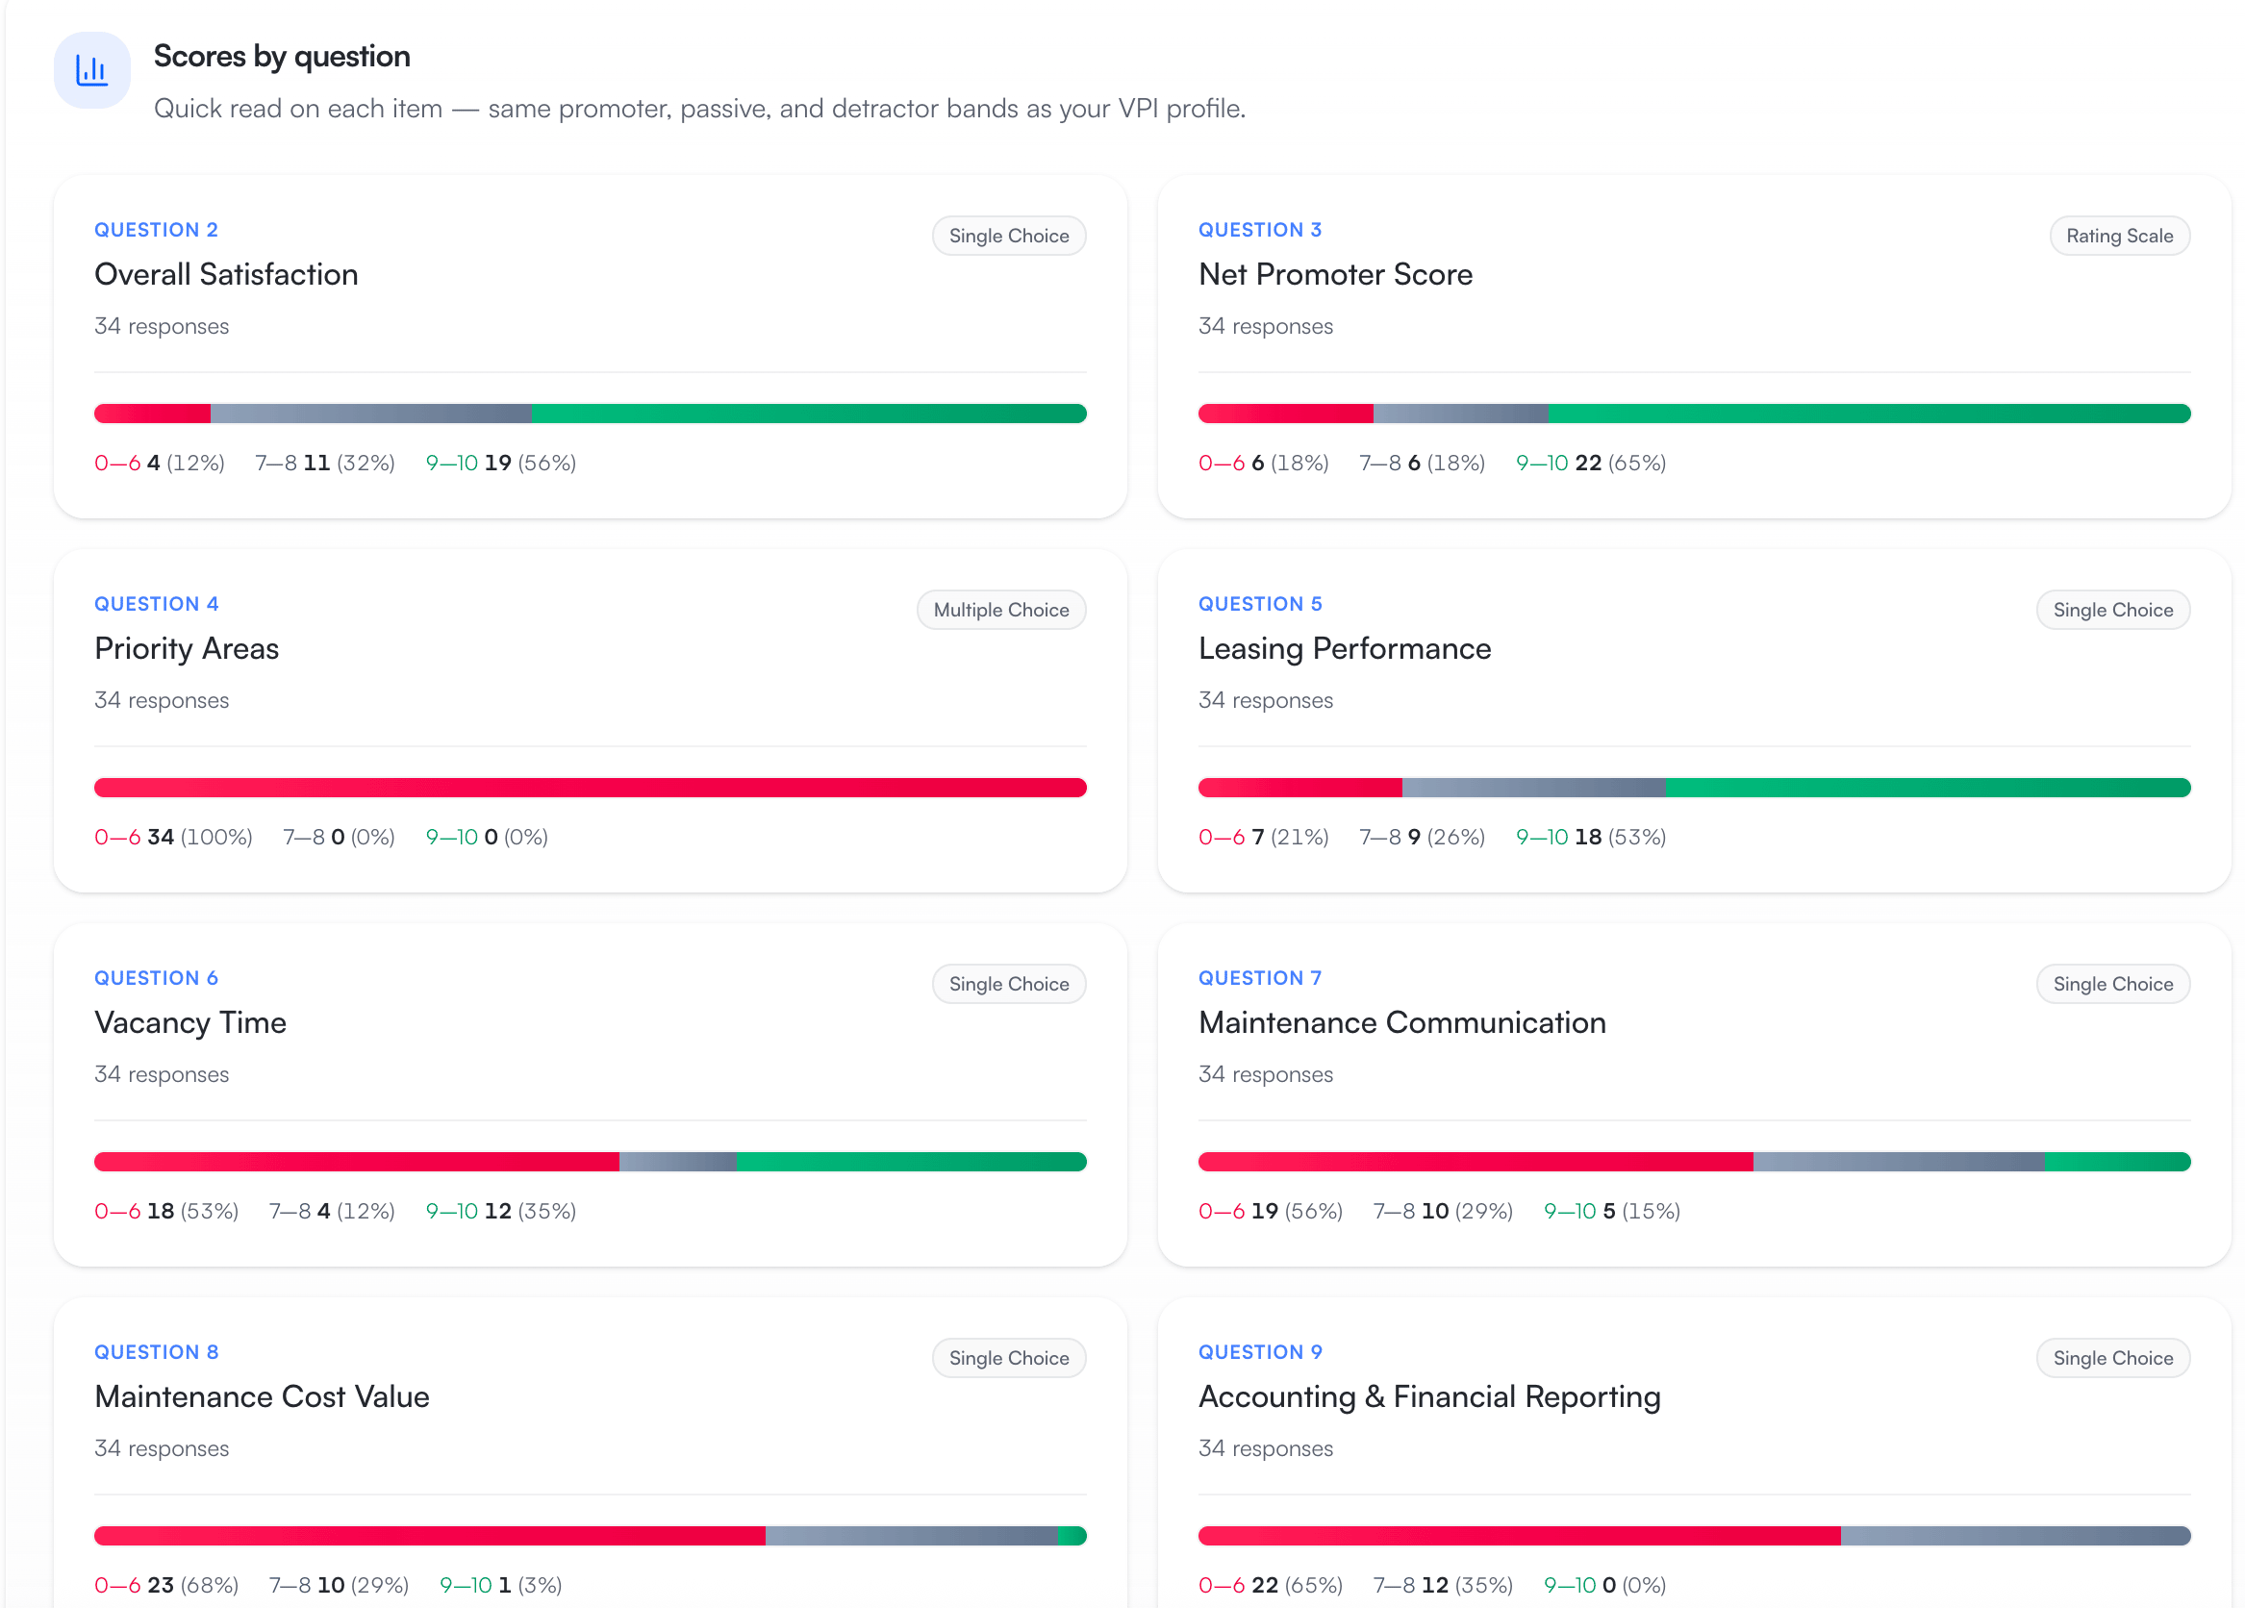2245x1608 pixels.
Task: Select the Single Choice badge on Overall Satisfaction
Action: coord(1009,236)
